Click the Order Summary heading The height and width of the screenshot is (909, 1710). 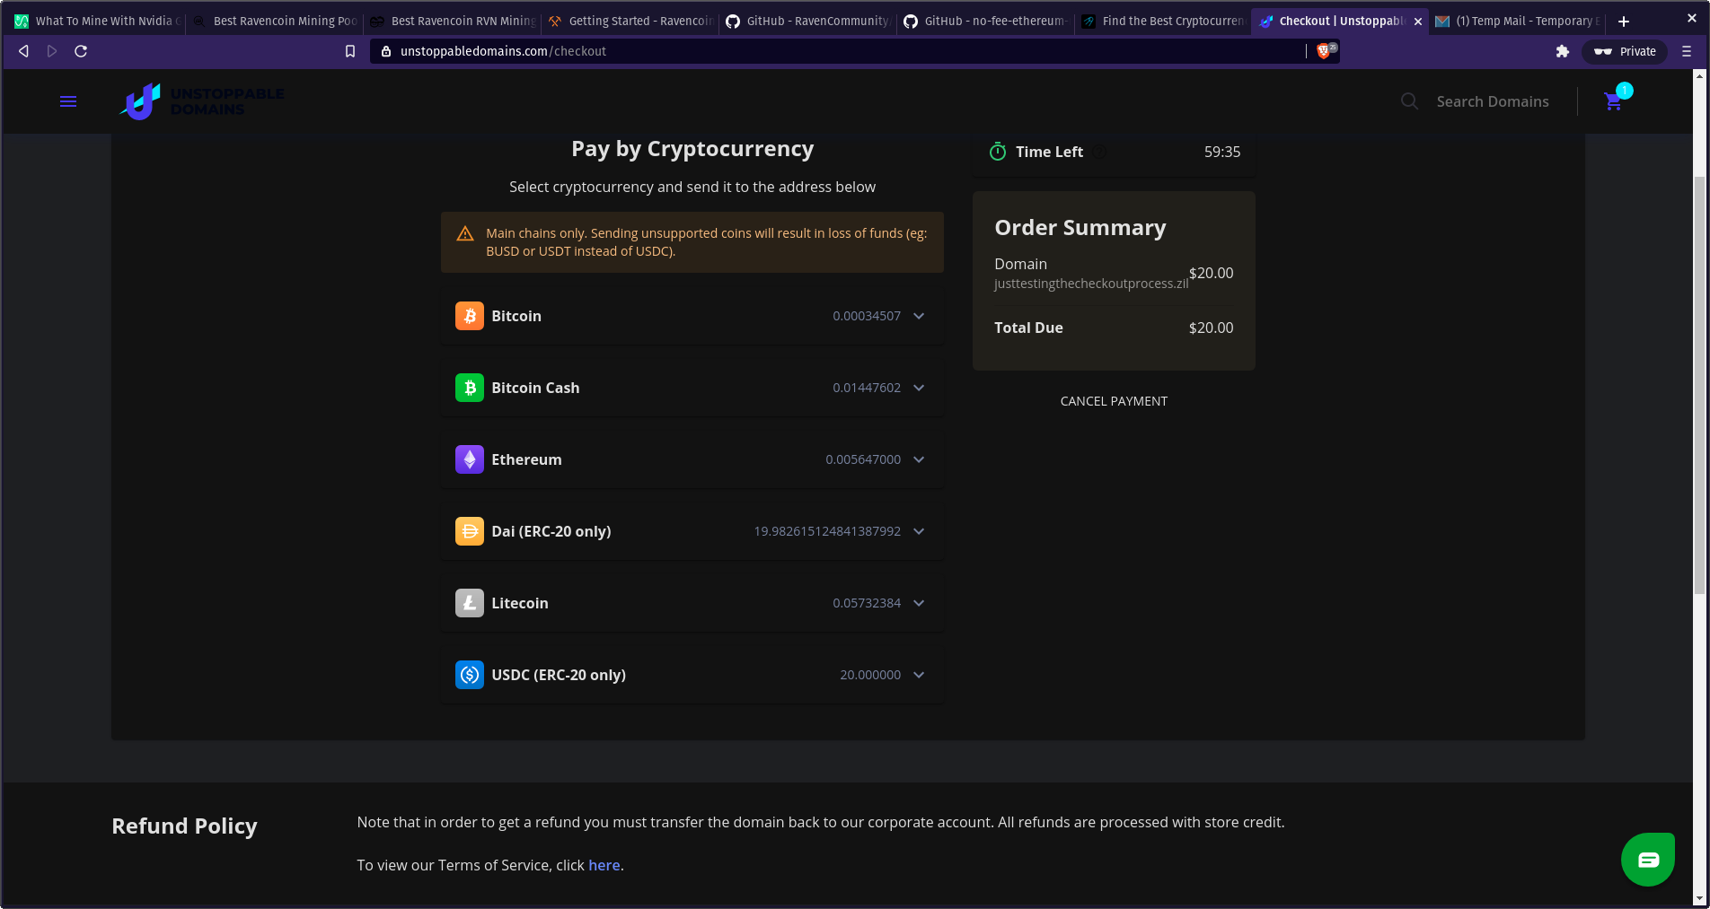click(1080, 228)
